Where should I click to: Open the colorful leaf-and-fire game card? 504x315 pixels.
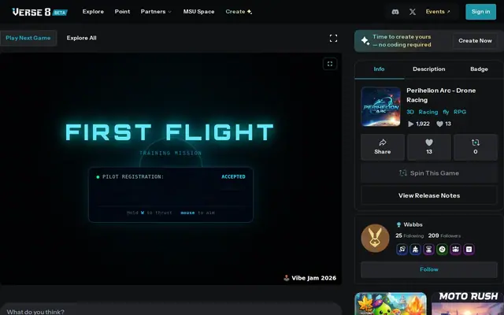[x=391, y=303]
